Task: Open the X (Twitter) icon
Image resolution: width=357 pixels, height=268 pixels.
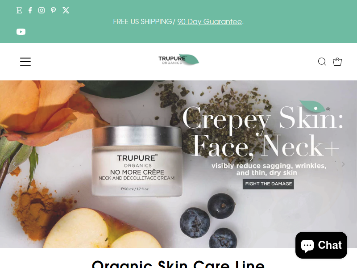Action: pyautogui.click(x=66, y=10)
